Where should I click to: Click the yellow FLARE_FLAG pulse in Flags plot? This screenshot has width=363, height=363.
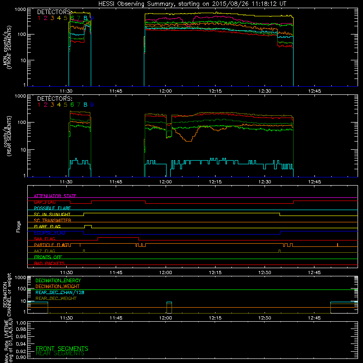[88, 226]
